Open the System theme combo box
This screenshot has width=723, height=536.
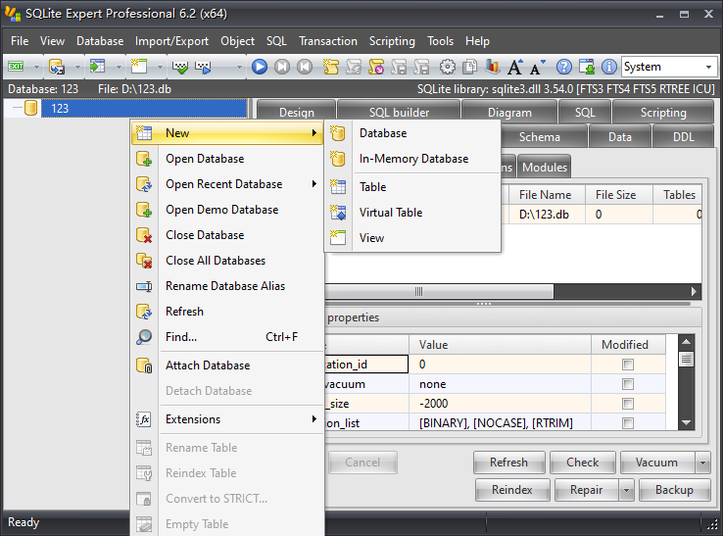pyautogui.click(x=669, y=67)
